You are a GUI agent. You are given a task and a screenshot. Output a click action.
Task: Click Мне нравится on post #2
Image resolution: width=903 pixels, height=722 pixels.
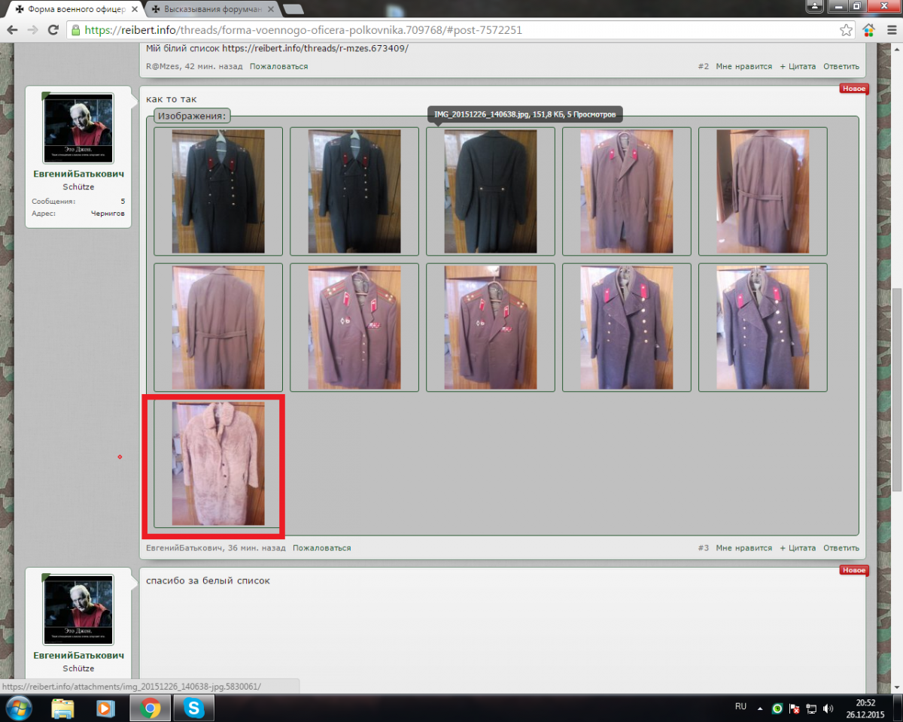[743, 66]
